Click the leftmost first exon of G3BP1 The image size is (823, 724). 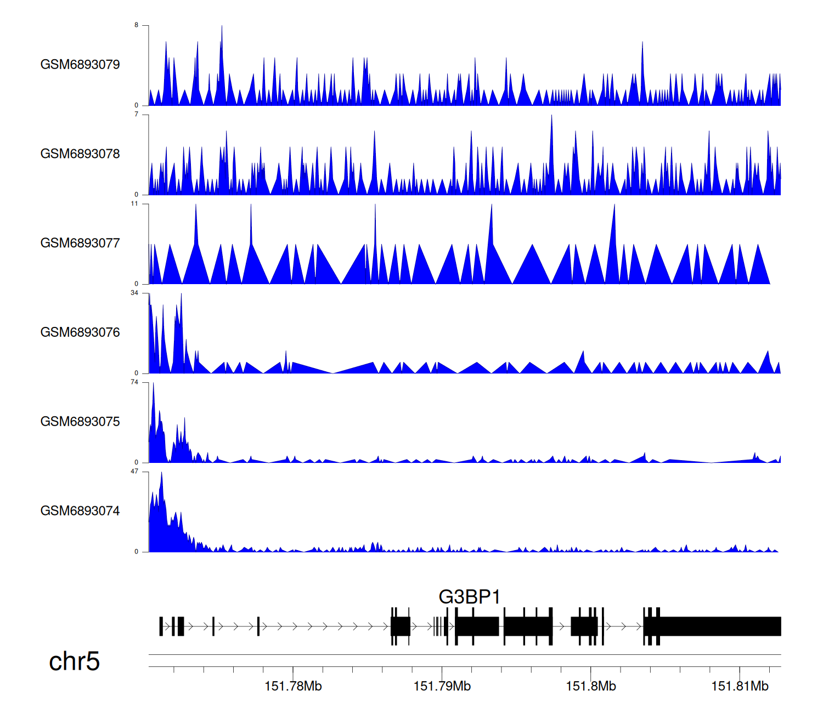[x=161, y=626]
